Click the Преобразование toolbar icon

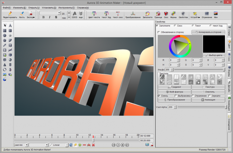tap(133, 15)
